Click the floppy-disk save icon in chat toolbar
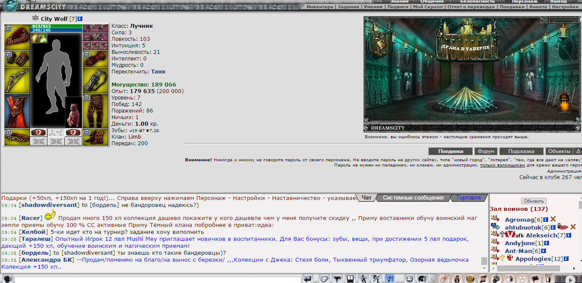This screenshot has height=283, width=582. 350,279
